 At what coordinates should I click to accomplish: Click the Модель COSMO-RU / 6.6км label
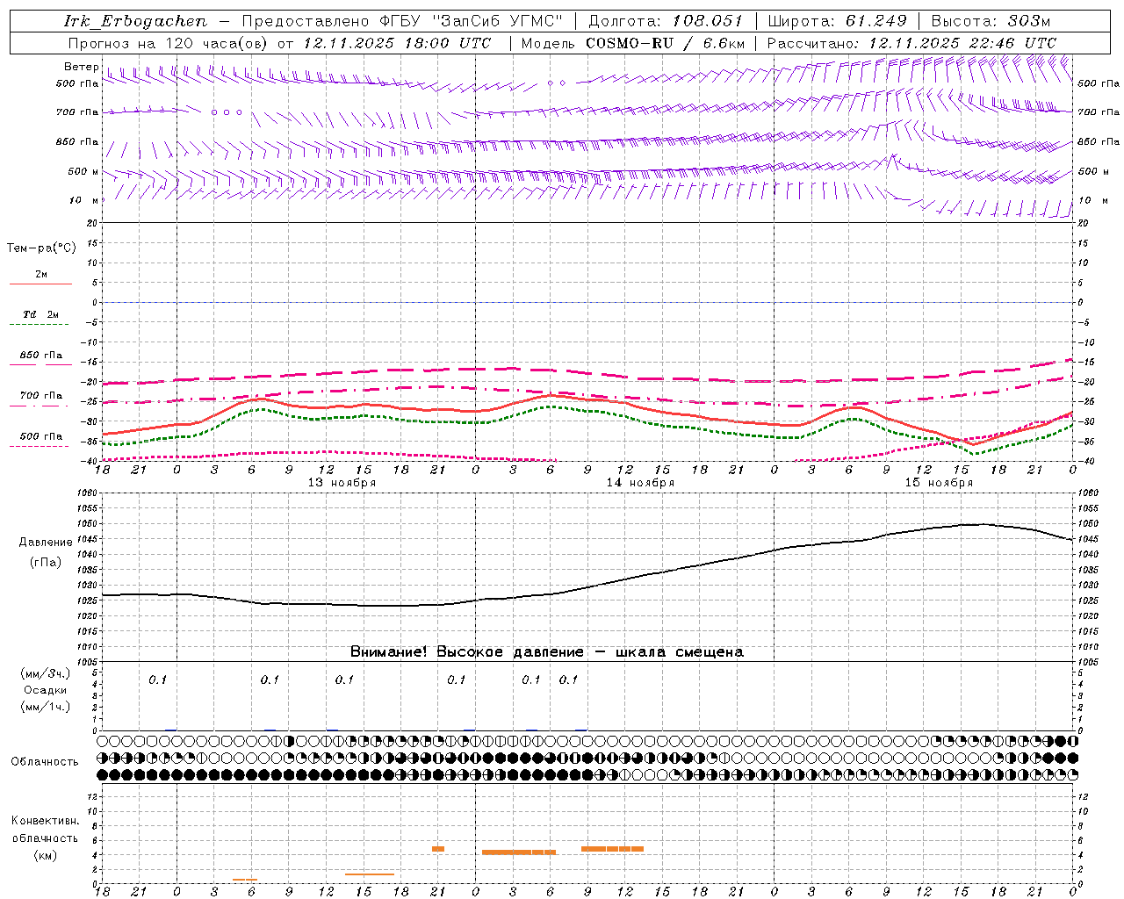click(x=633, y=43)
